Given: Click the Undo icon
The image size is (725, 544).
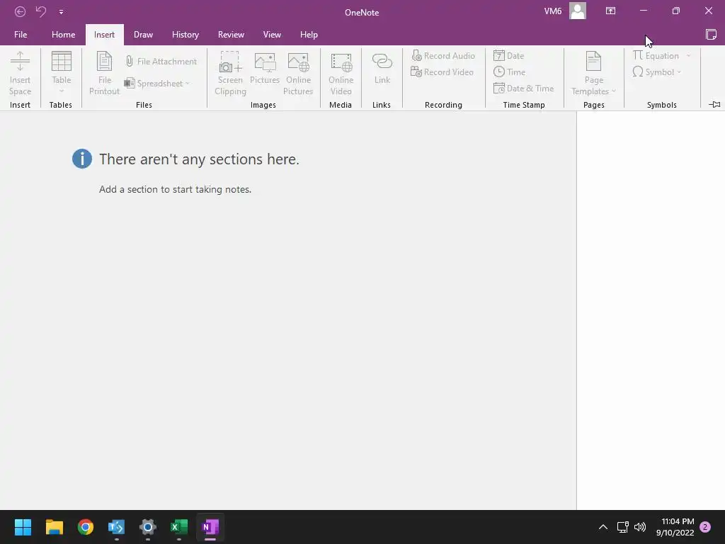Looking at the screenshot, I should (41, 11).
